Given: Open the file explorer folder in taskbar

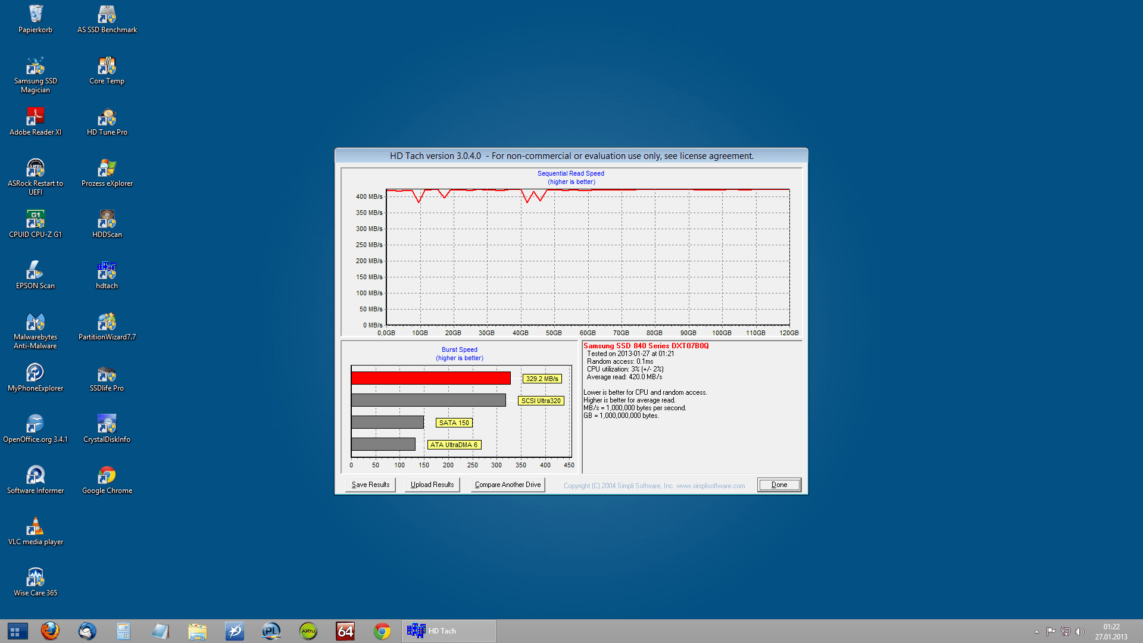Looking at the screenshot, I should click(x=198, y=631).
